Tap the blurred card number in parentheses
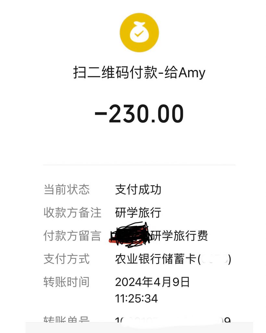This screenshot has height=333, width=266. (x=215, y=260)
